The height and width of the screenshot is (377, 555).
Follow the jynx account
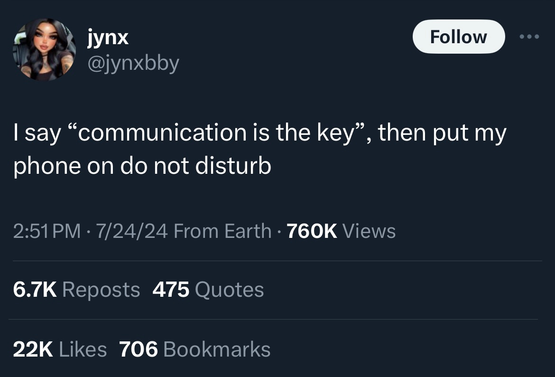pyautogui.click(x=459, y=37)
